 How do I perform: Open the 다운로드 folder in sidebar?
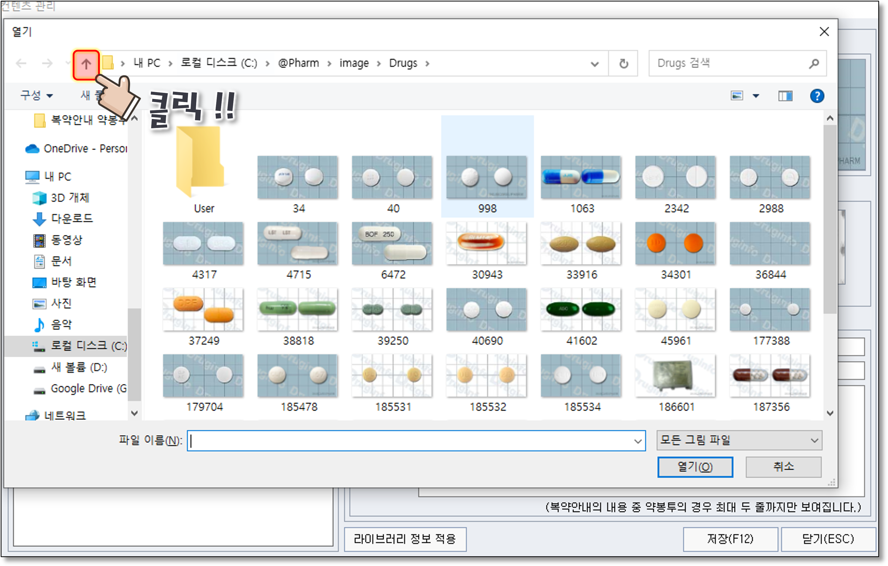72,219
